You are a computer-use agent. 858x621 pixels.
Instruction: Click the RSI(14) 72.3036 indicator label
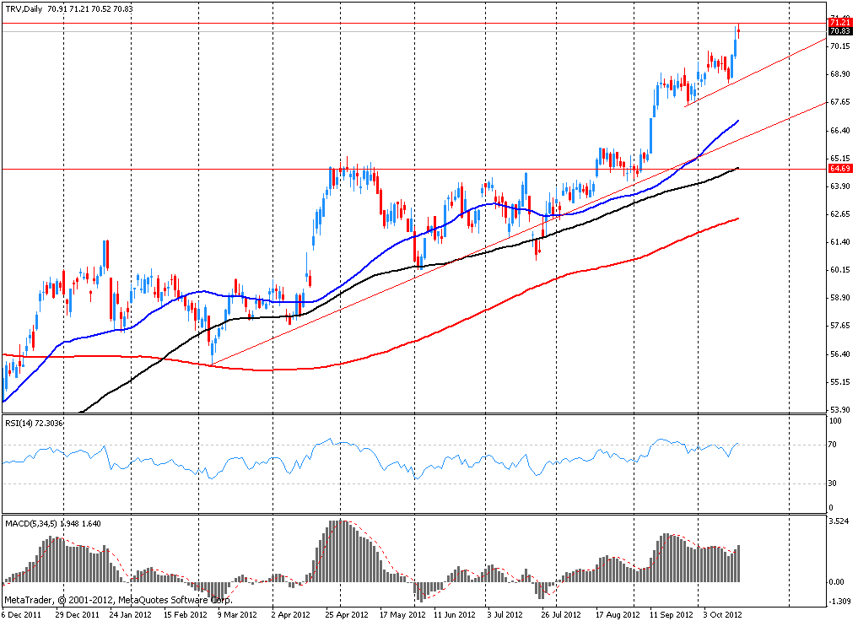click(x=34, y=423)
